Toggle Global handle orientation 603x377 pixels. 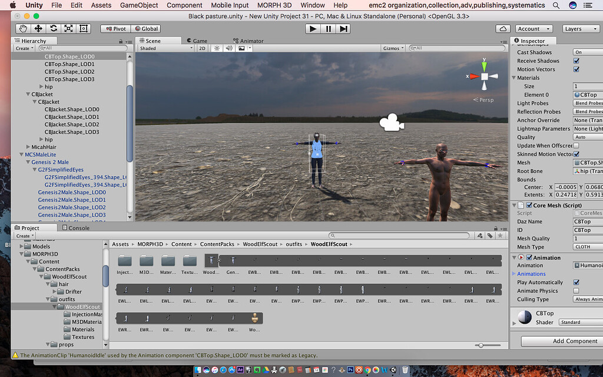(146, 28)
